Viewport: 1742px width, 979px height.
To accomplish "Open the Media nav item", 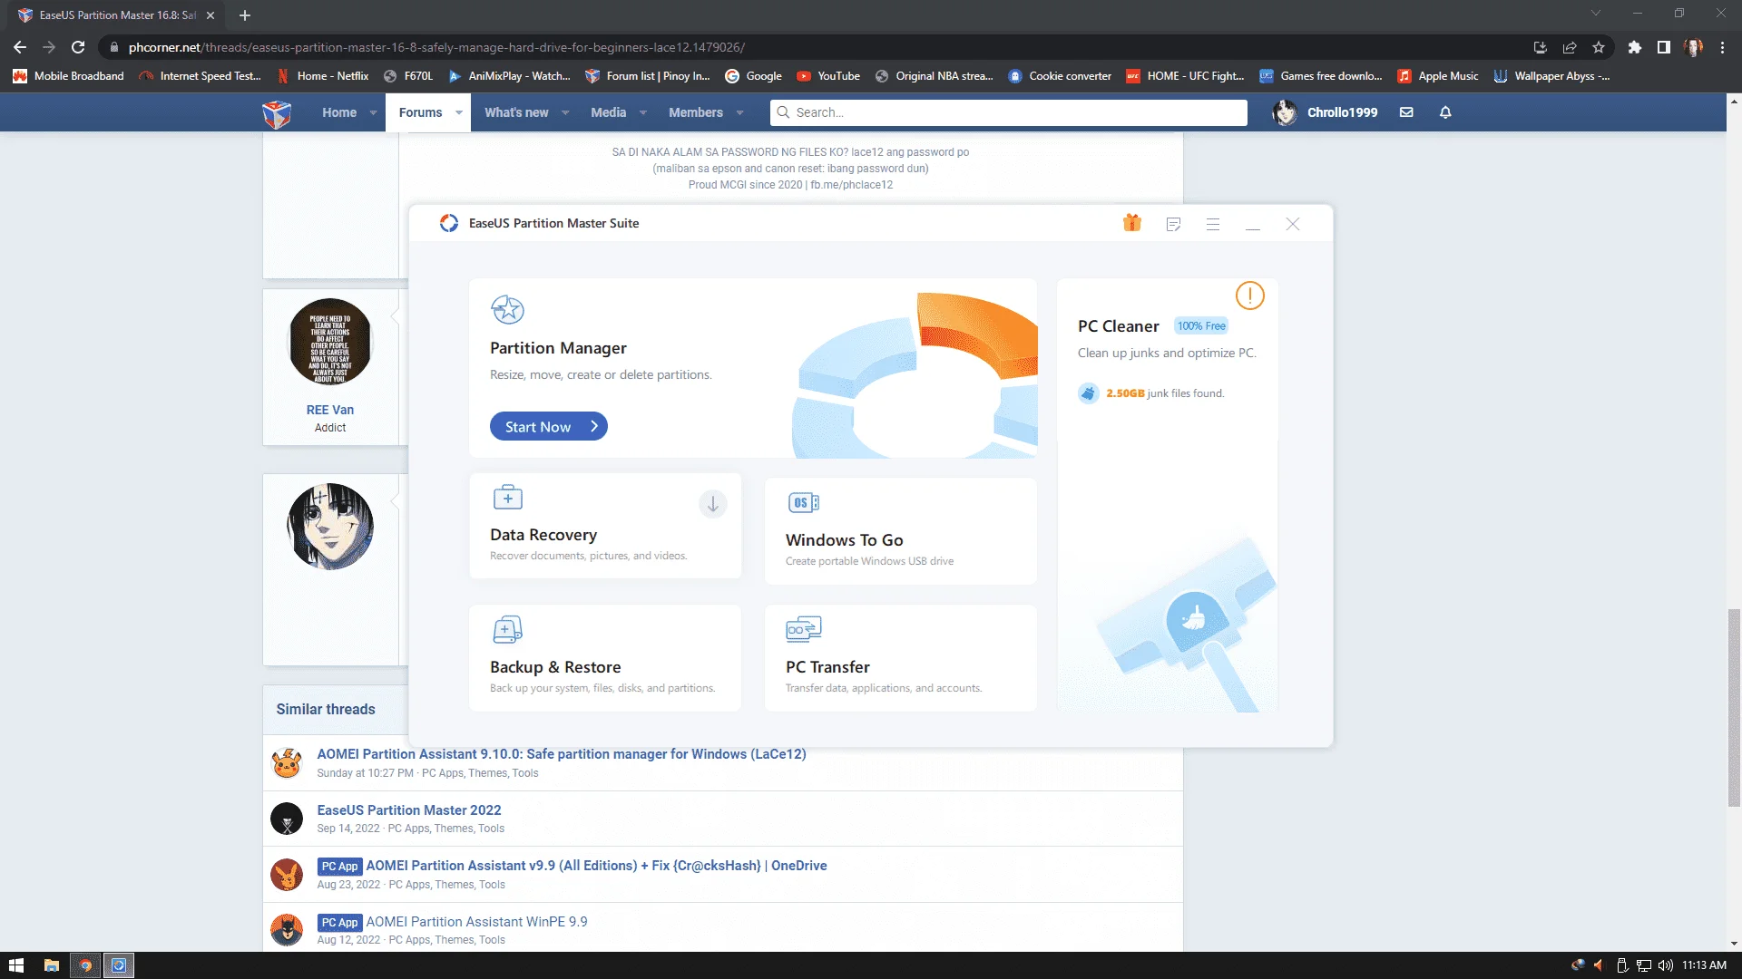I will tap(608, 112).
